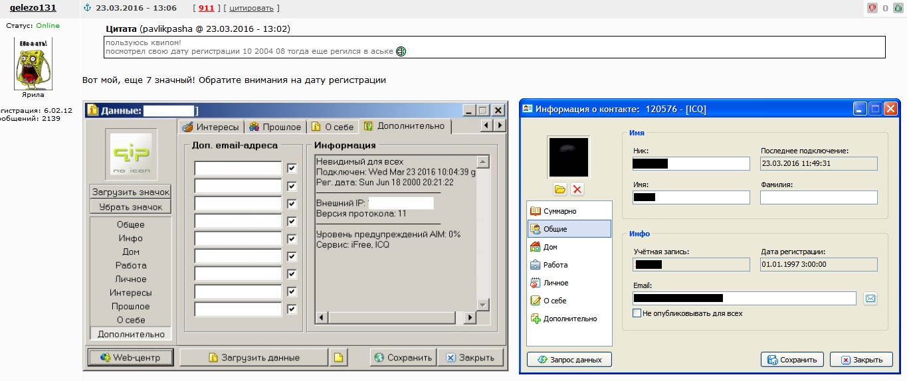
Task: Click the Загрузить значок button
Action: pyautogui.click(x=130, y=192)
